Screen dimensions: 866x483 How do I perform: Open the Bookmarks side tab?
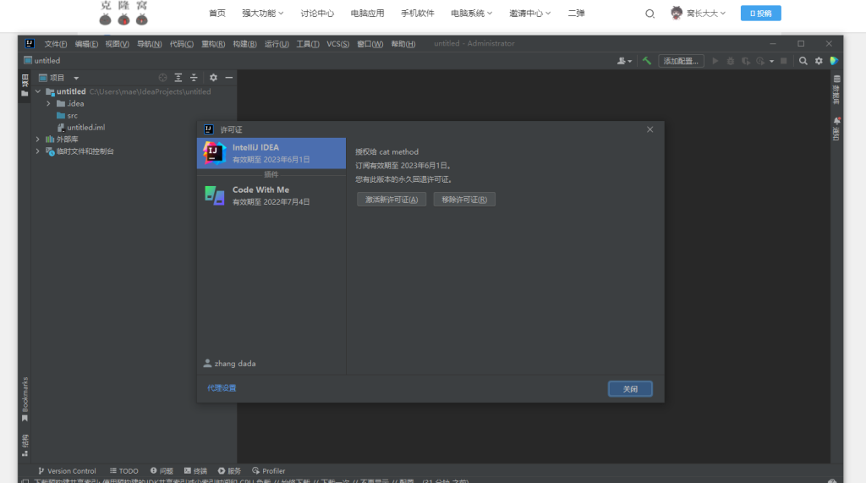pyautogui.click(x=25, y=399)
